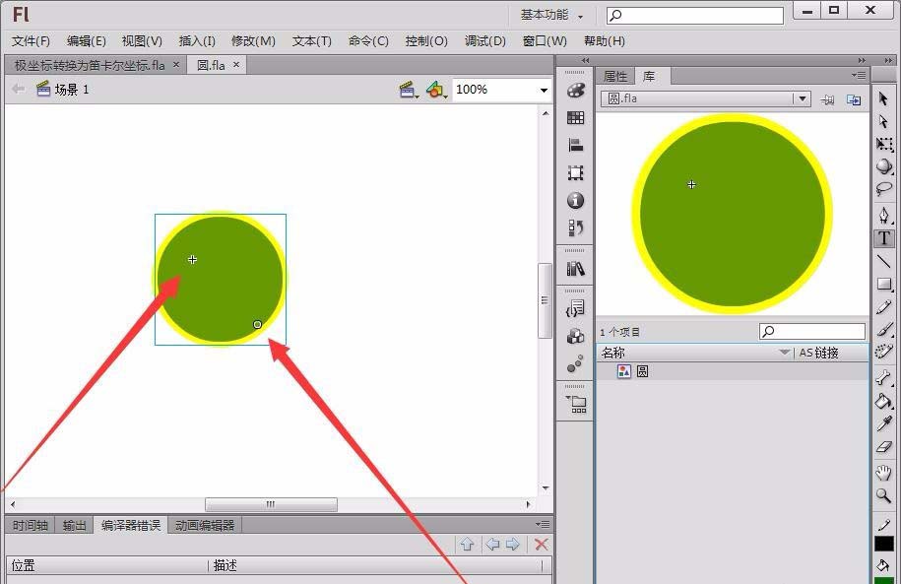Select the Text tool
This screenshot has width=901, height=584.
pyautogui.click(x=884, y=238)
